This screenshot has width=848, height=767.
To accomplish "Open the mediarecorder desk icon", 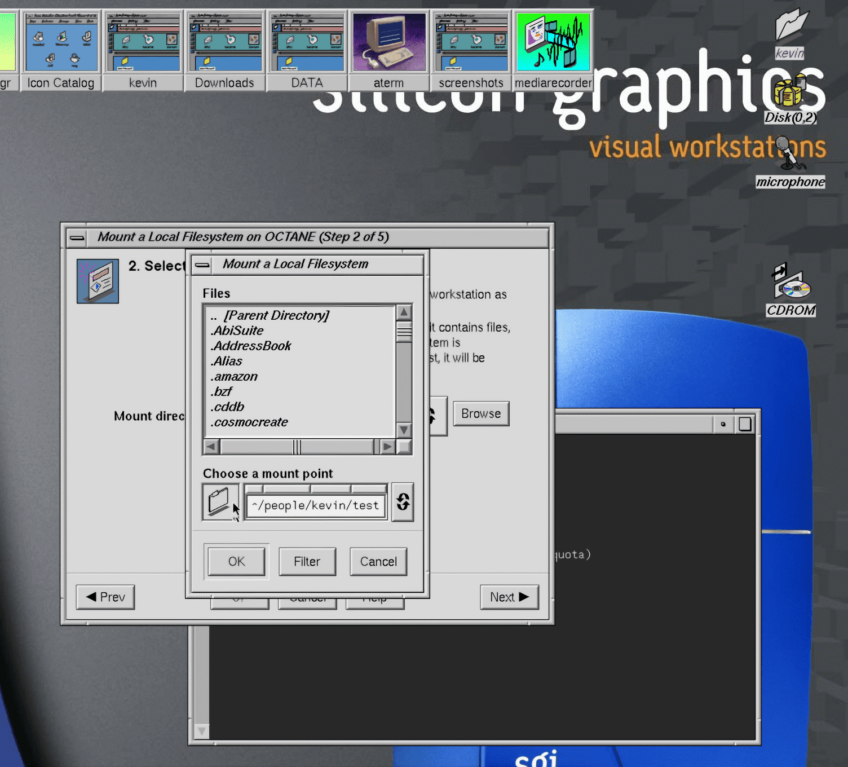I will tap(553, 50).
